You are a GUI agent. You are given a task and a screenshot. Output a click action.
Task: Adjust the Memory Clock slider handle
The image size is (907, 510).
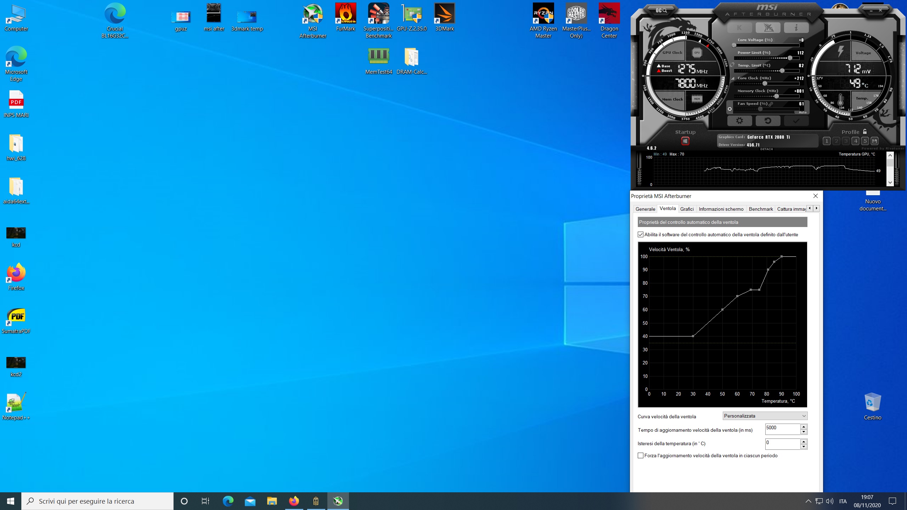coord(777,96)
